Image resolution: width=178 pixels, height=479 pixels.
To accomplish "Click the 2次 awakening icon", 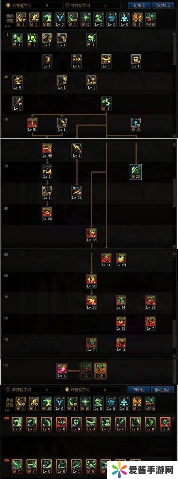I will click(100, 370).
